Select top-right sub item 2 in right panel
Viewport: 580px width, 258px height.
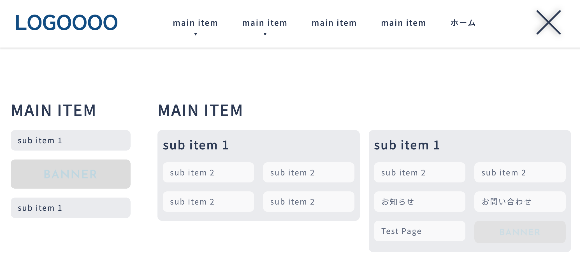[x=520, y=173]
